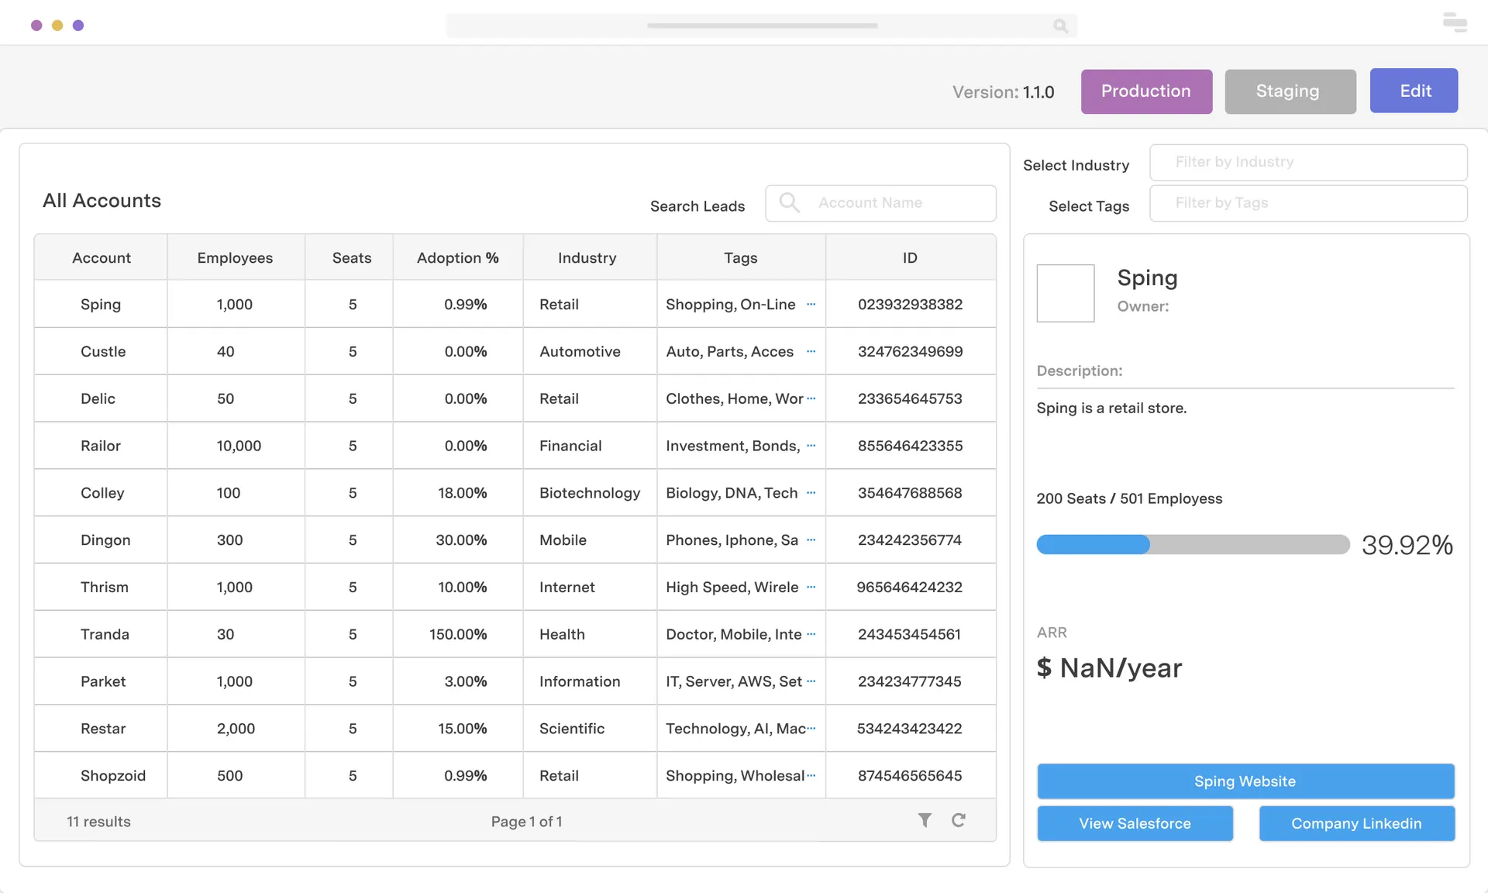Viewport: 1488px width, 893px height.
Task: Click View Salesforce button
Action: [1135, 823]
